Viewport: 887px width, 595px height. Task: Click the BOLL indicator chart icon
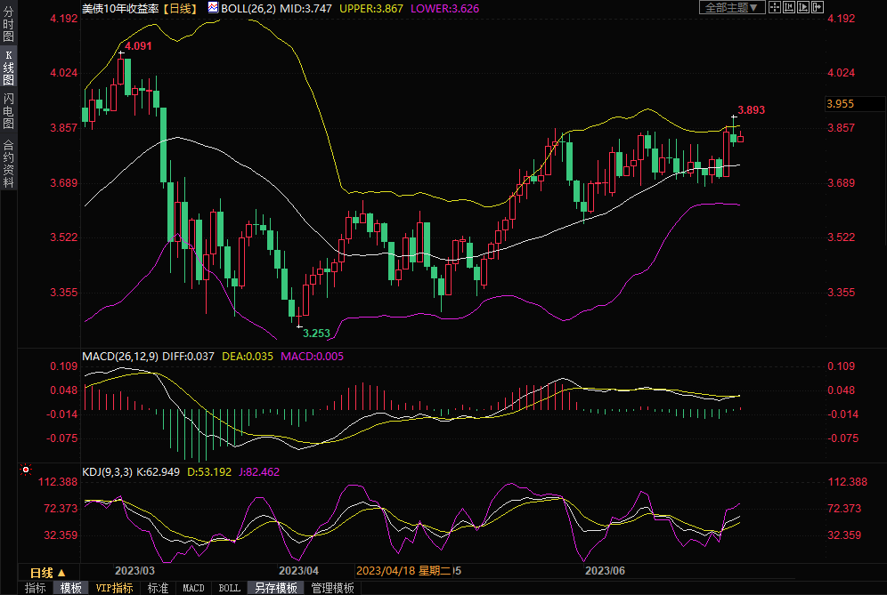pos(212,7)
